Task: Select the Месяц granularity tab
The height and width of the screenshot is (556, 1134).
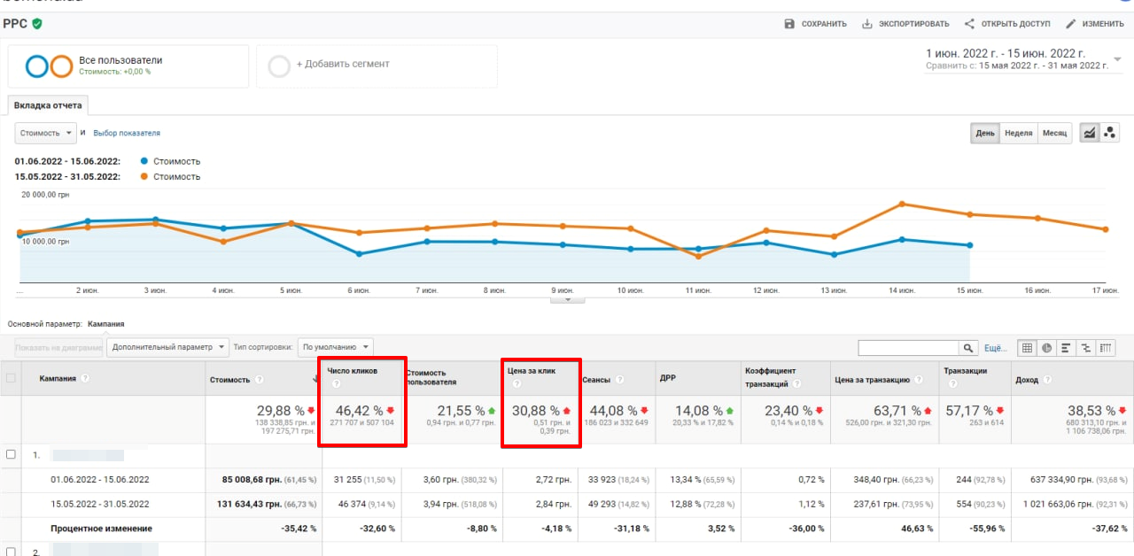Action: point(1054,133)
